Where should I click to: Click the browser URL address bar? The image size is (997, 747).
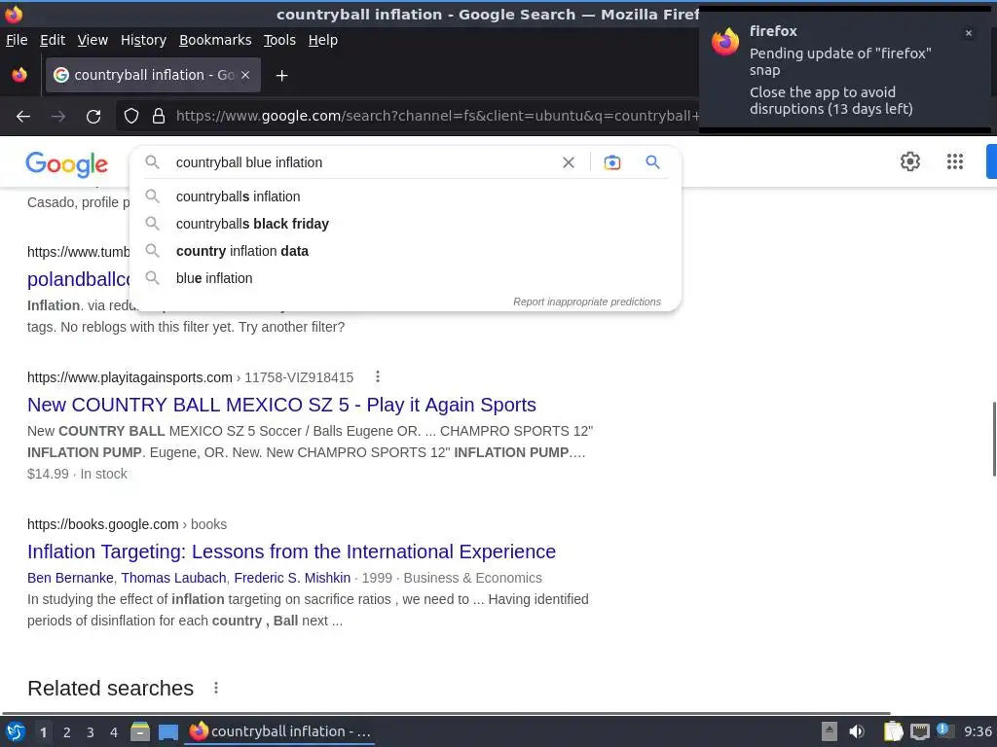pos(435,116)
